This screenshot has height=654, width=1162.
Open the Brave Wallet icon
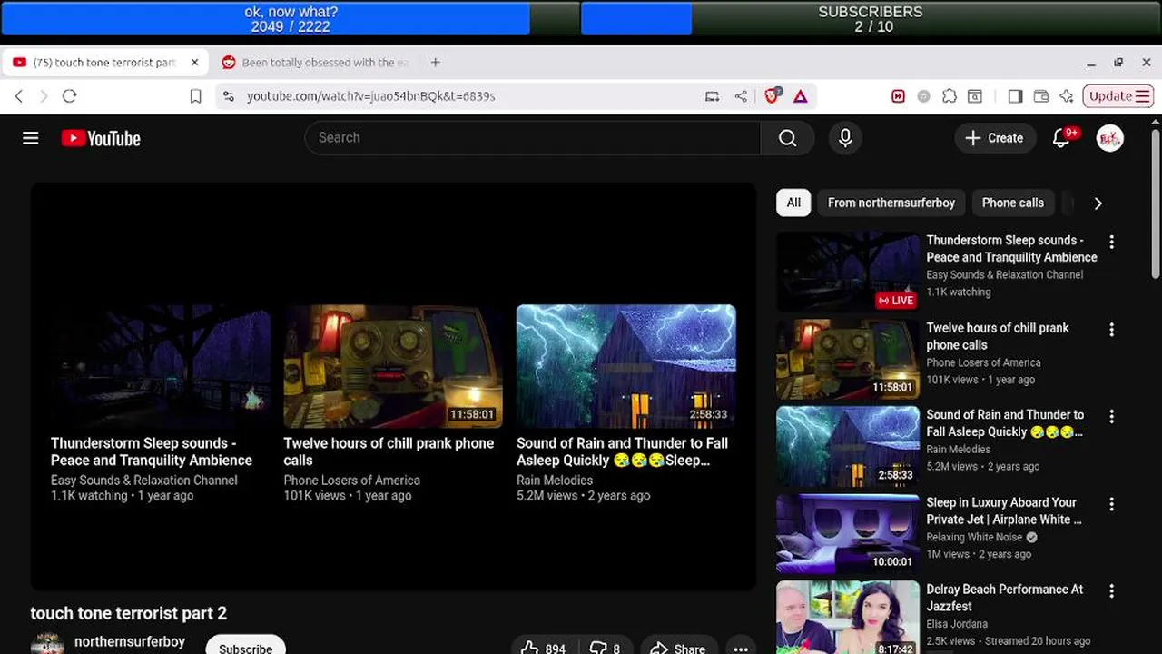(1041, 96)
